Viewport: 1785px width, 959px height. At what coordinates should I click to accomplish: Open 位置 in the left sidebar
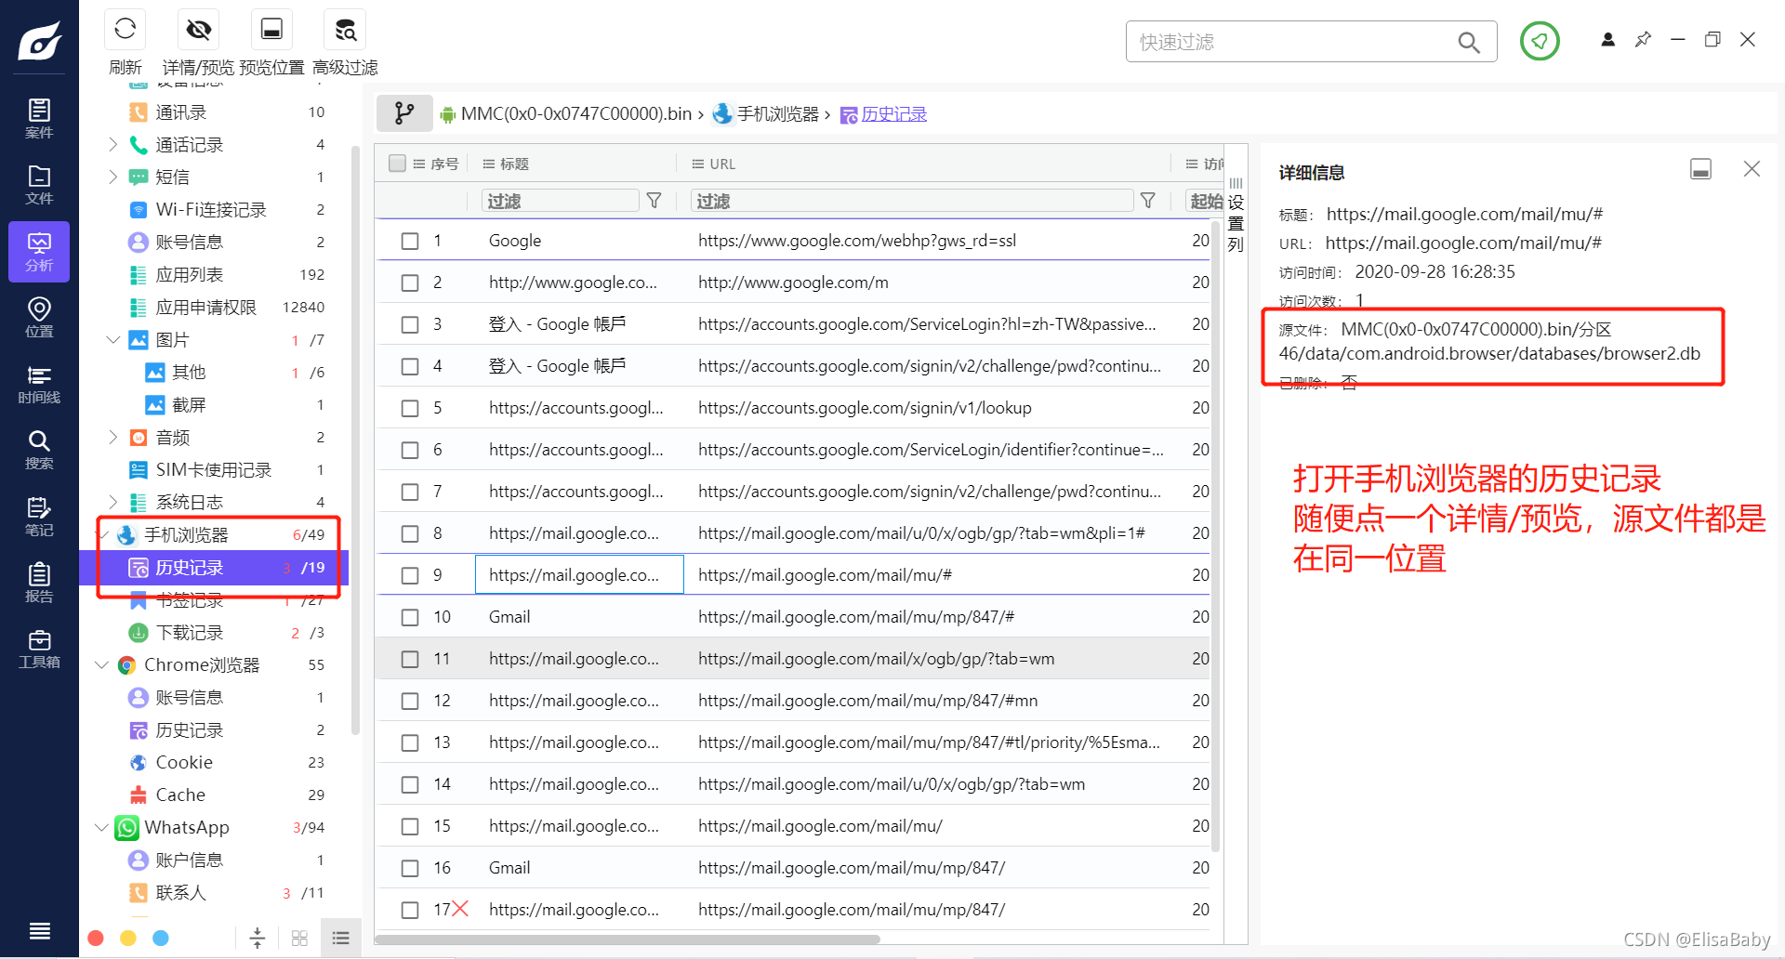coord(39,317)
